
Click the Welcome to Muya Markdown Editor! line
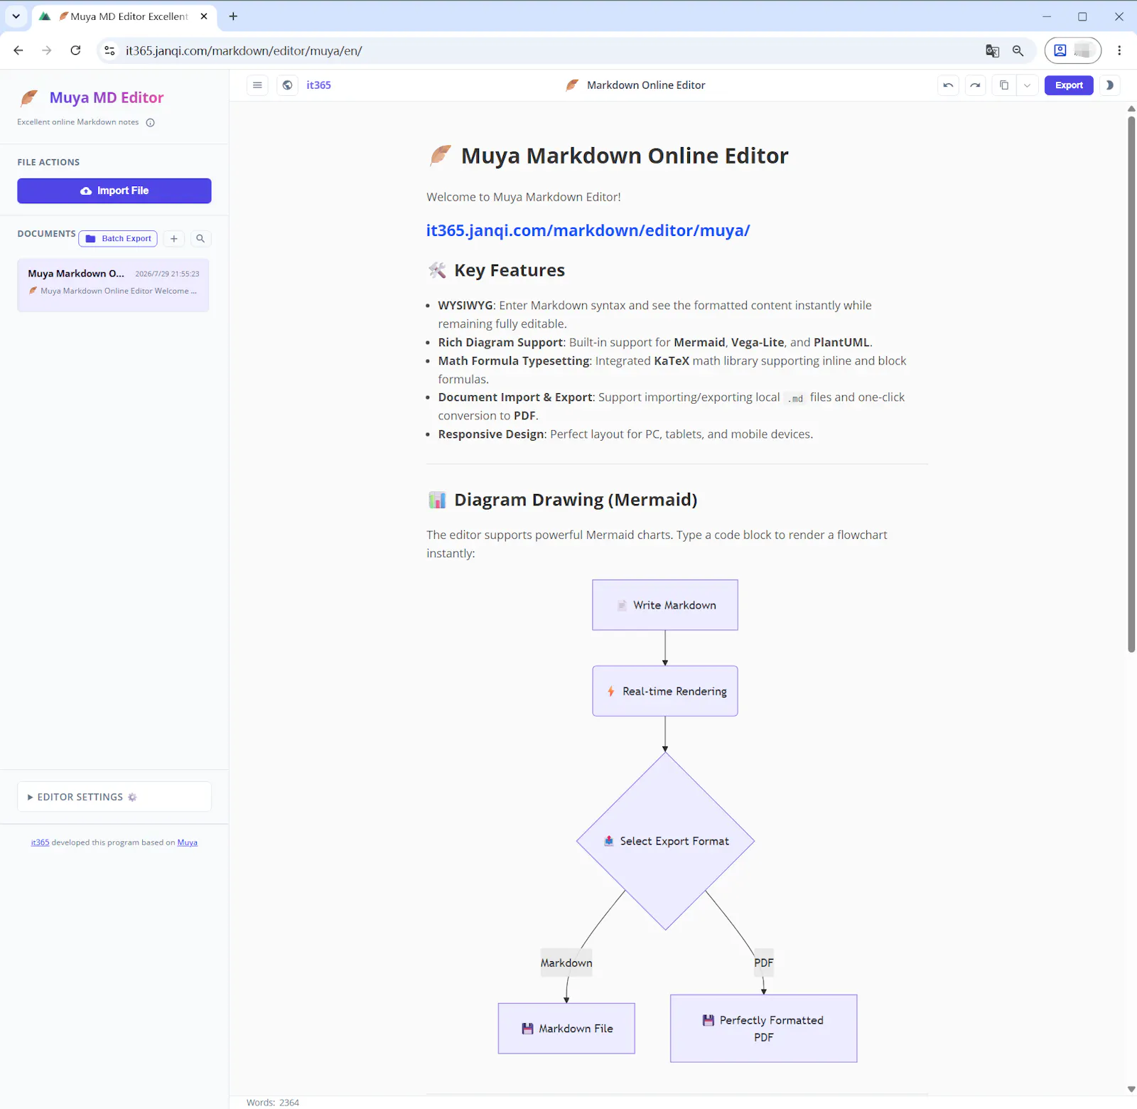(524, 197)
